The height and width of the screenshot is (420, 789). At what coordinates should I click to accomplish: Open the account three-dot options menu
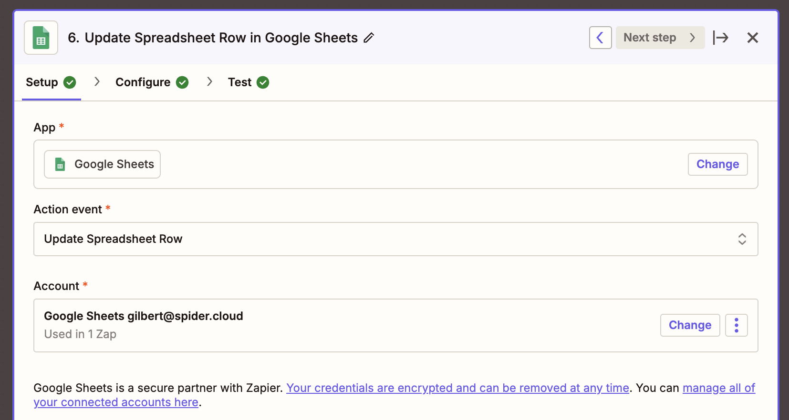click(x=736, y=325)
